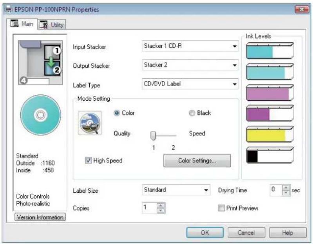Click the printer icon in title bar
Image resolution: width=313 pixels, height=244 pixels.
[x=8, y=9]
